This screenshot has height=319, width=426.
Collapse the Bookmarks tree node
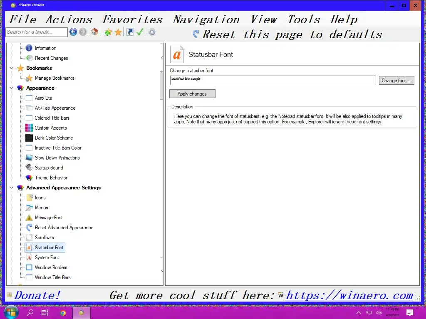click(x=11, y=68)
